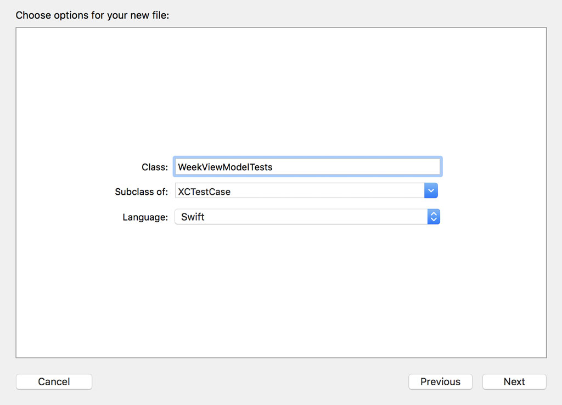Cancel the new file dialog
The height and width of the screenshot is (405, 562).
pos(54,381)
